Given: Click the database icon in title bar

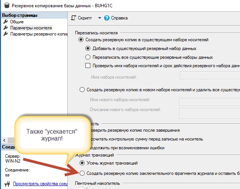Looking at the screenshot, I should pyautogui.click(x=7, y=5).
